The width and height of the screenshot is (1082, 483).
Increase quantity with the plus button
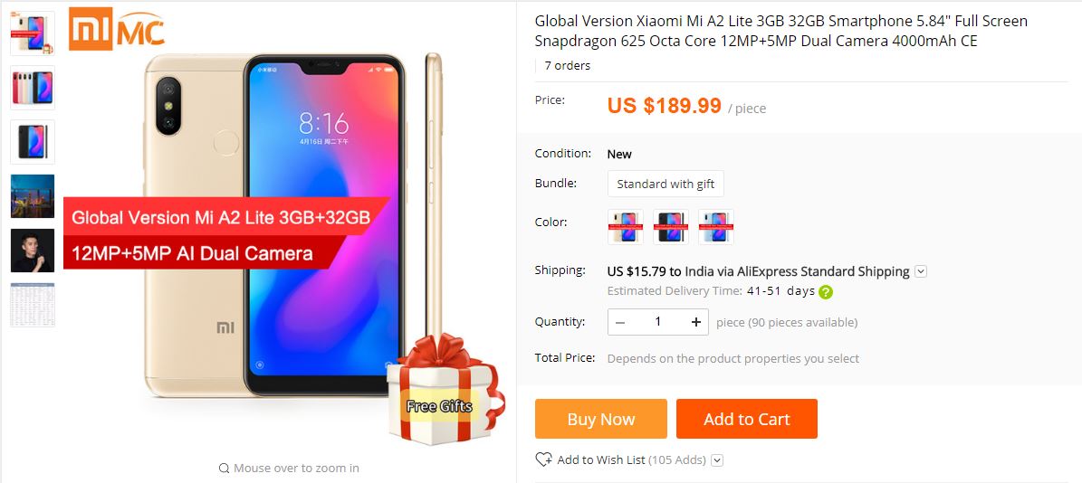695,322
